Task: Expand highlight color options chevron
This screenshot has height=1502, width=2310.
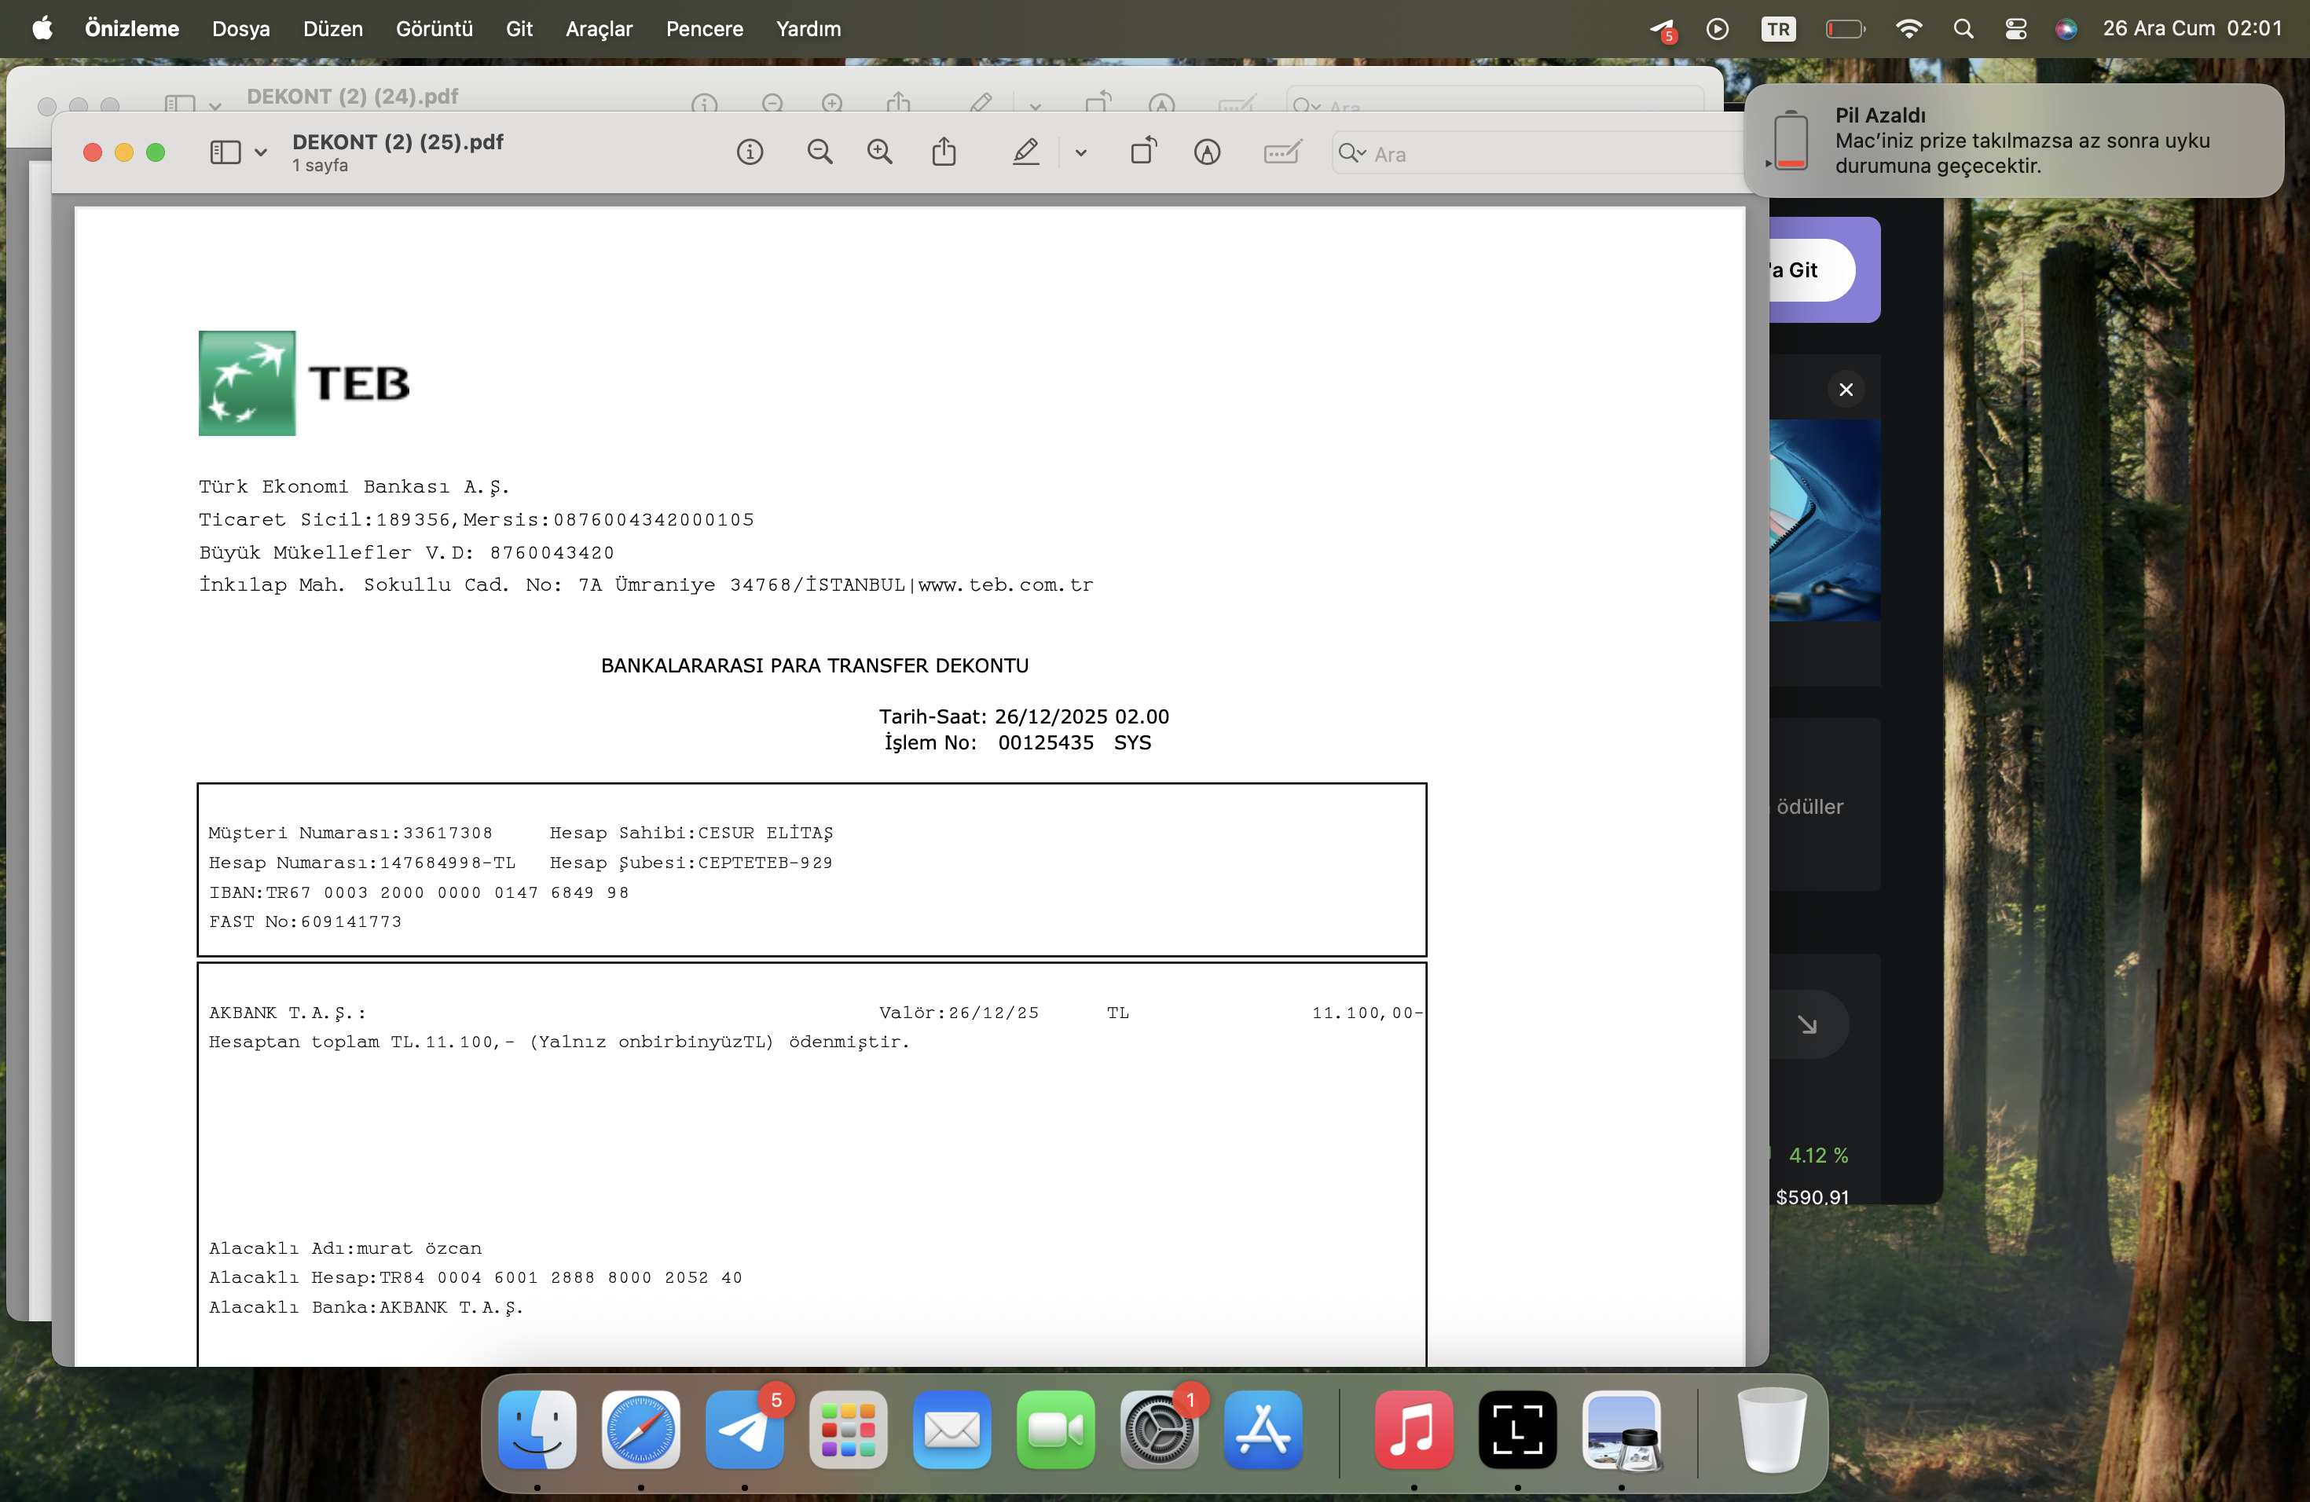Action: pos(1080,153)
